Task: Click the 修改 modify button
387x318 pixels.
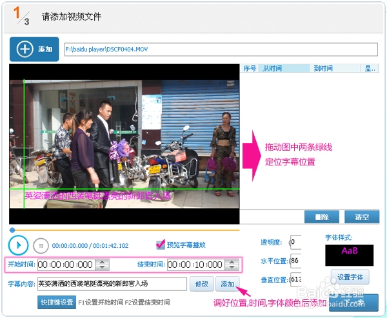Action: click(x=202, y=284)
